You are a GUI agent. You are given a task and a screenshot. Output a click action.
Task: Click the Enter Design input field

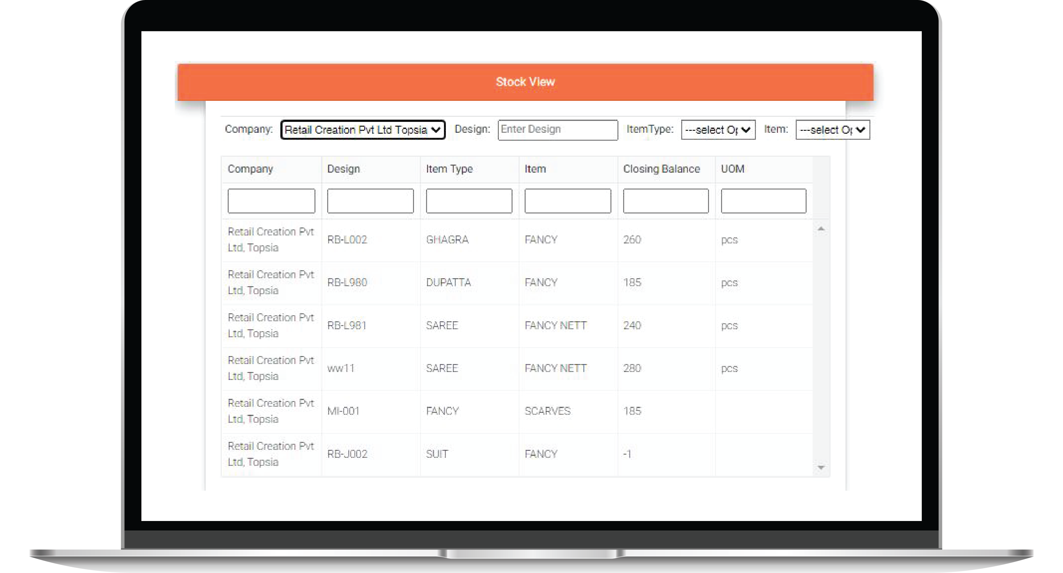pos(557,130)
